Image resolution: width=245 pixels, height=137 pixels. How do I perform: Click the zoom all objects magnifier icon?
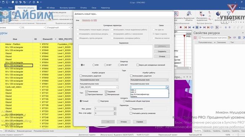click(176, 14)
